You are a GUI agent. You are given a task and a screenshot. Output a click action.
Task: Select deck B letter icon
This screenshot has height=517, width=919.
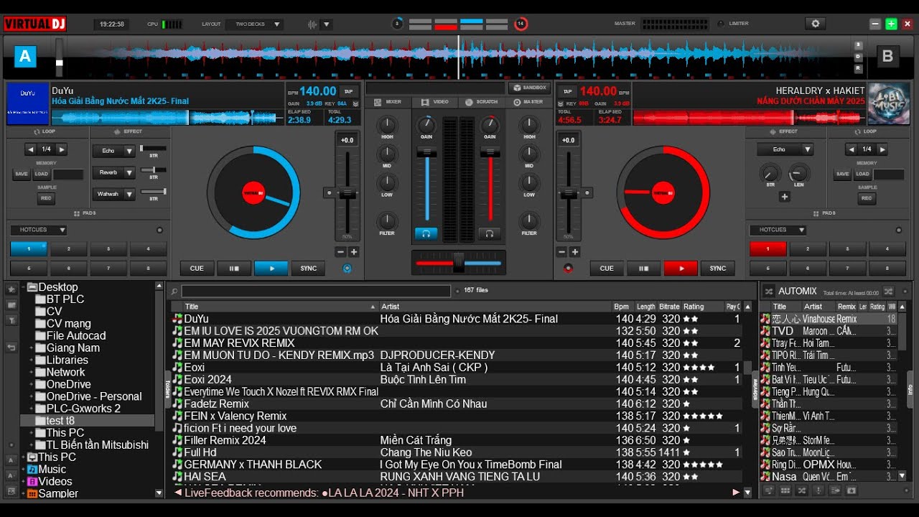tap(887, 56)
